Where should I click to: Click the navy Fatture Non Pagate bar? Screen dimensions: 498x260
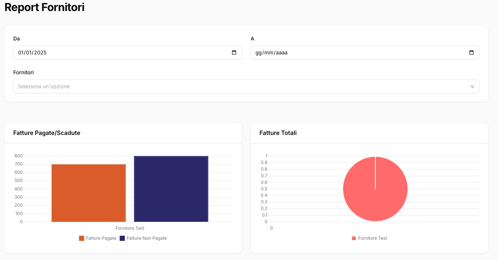click(171, 189)
